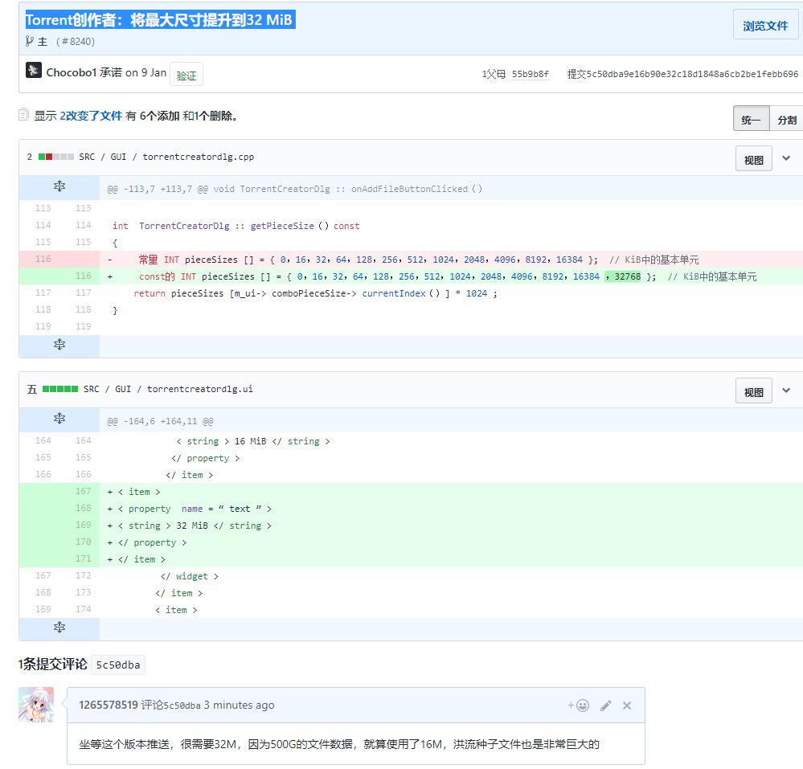Expand code below line 119 in torrentcreatordlg.cpp
803x769 pixels.
coord(59,345)
